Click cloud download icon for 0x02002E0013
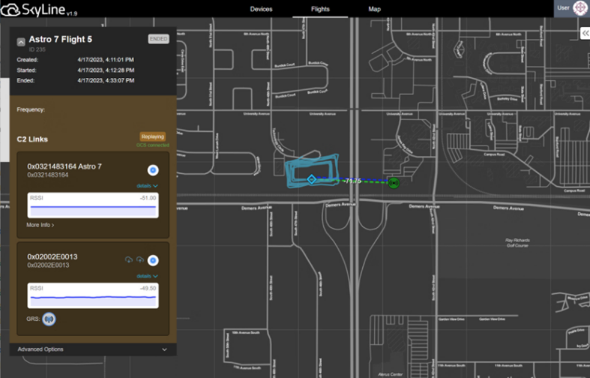The image size is (590, 378). (x=129, y=260)
